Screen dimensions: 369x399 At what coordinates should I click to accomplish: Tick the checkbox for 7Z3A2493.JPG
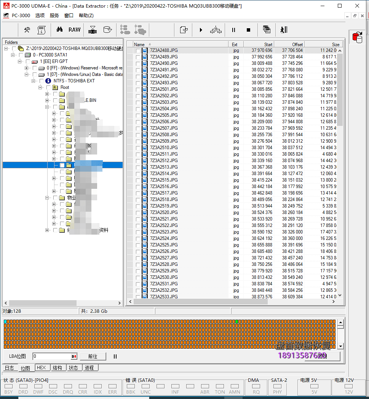pyautogui.click(x=137, y=83)
